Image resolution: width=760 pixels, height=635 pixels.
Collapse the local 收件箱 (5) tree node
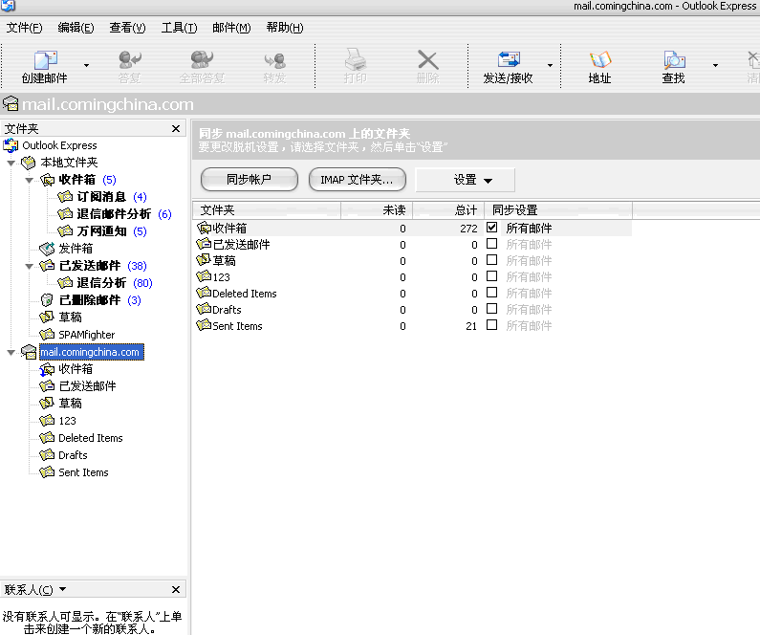[29, 181]
